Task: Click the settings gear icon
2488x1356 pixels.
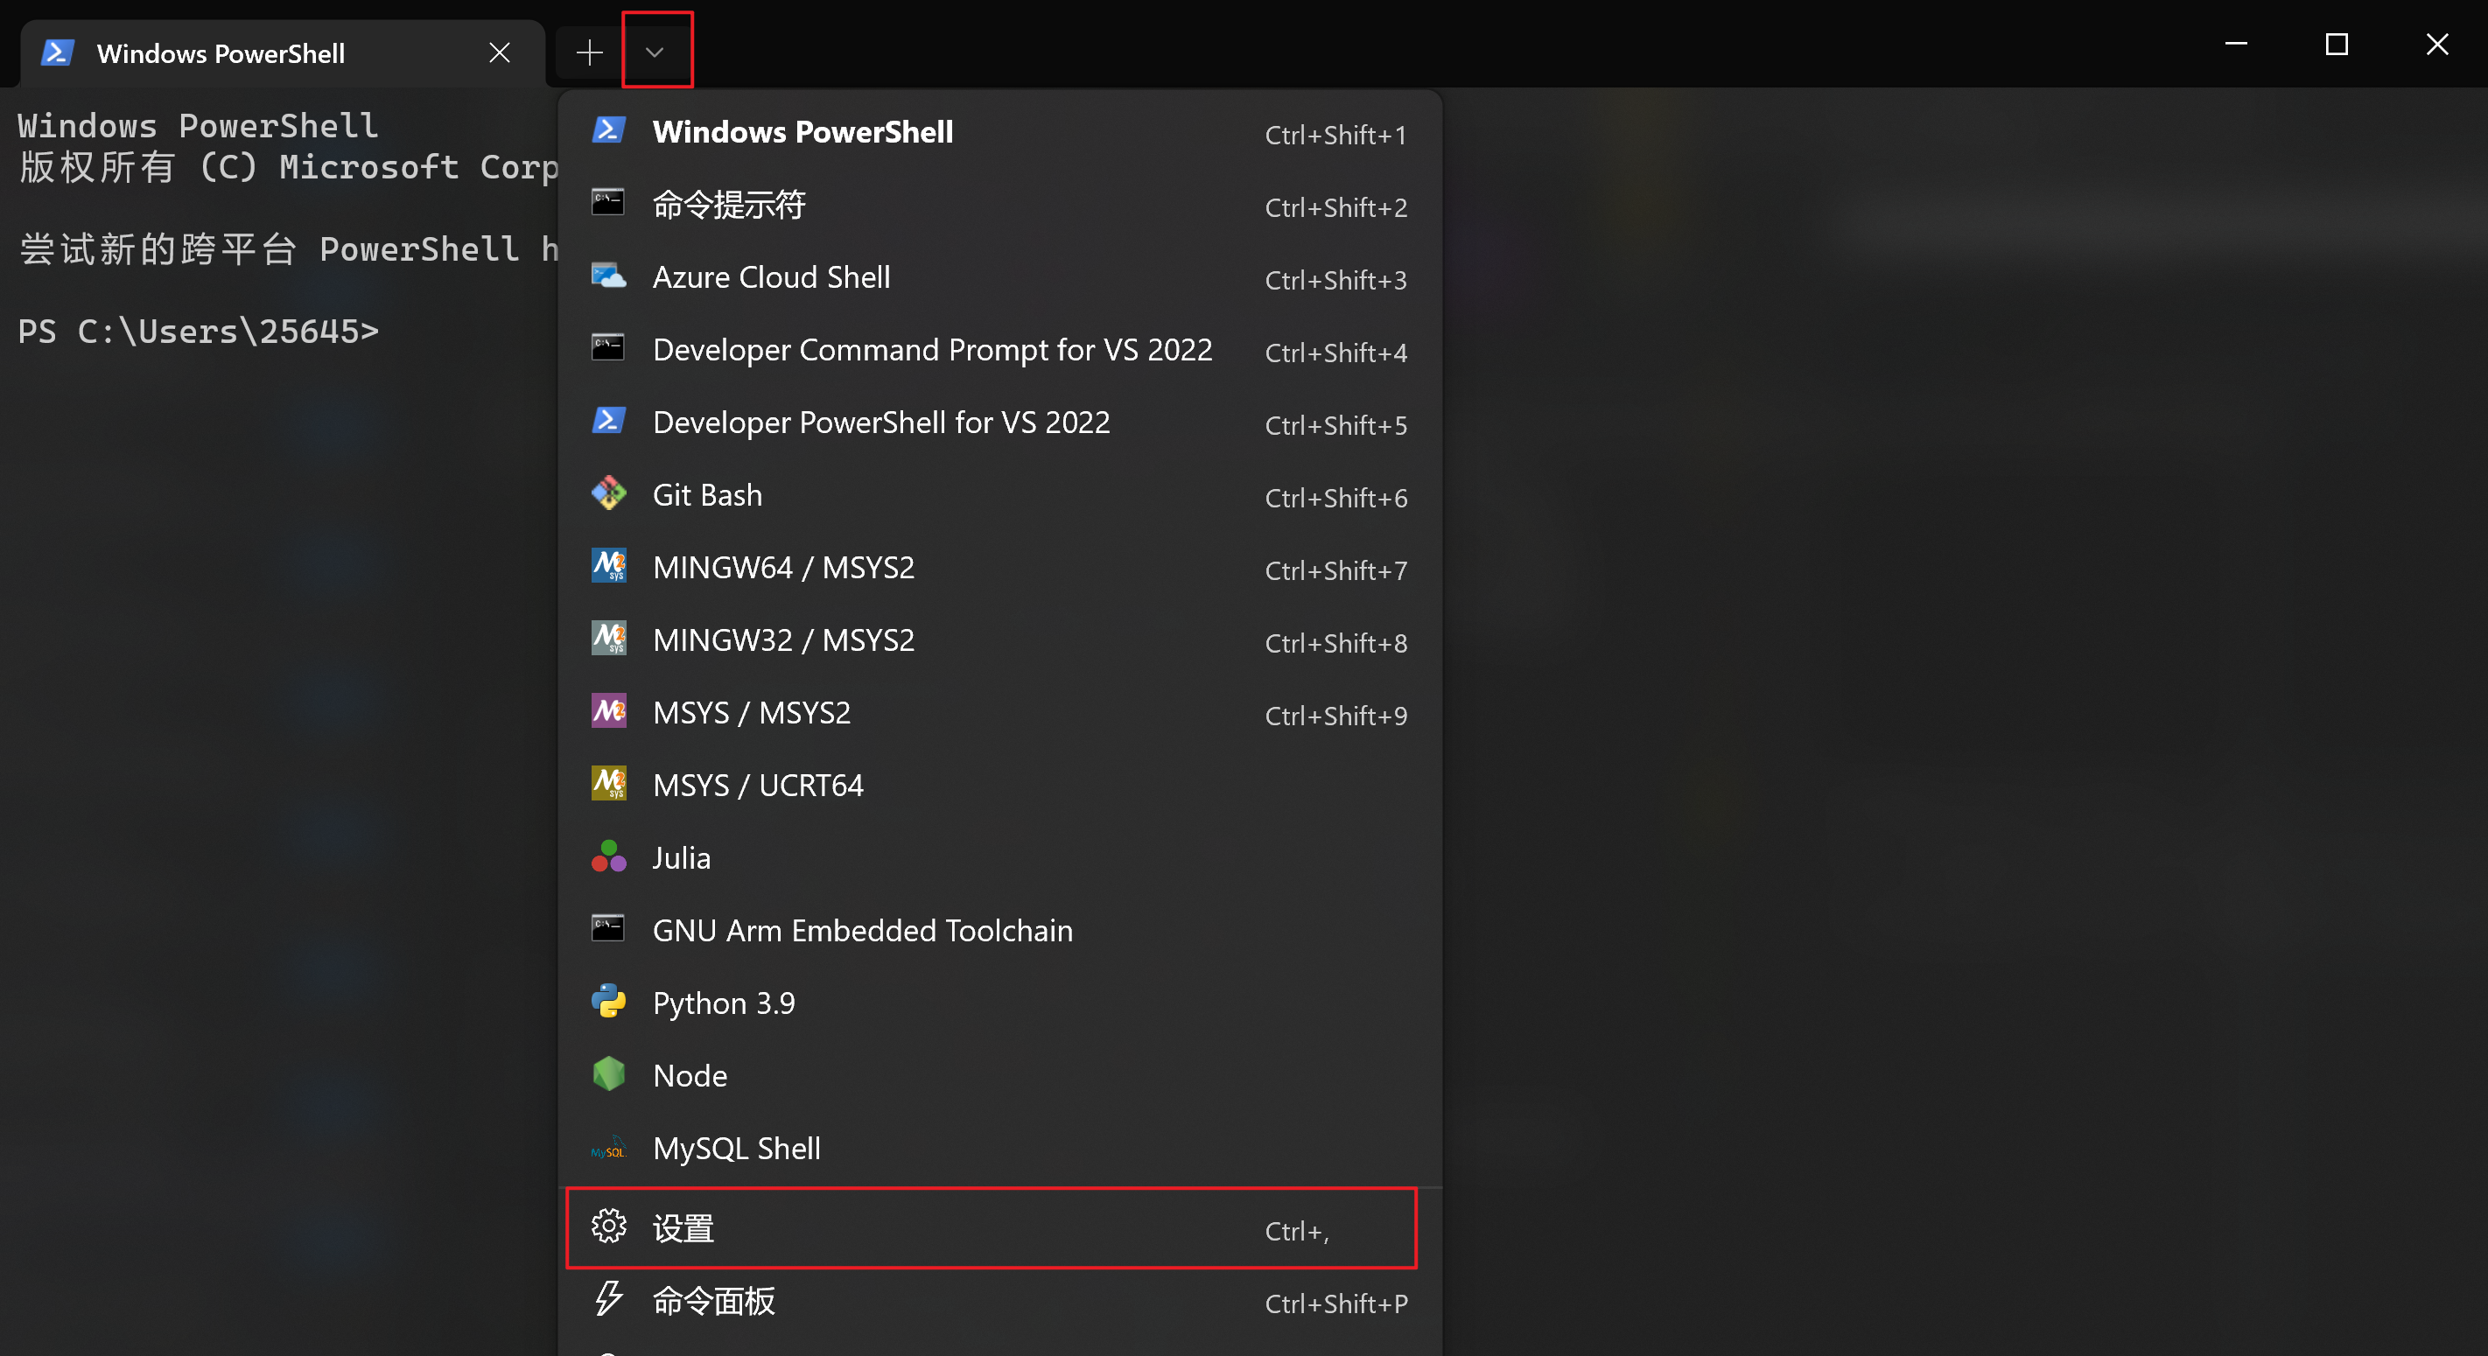Action: click(x=607, y=1227)
